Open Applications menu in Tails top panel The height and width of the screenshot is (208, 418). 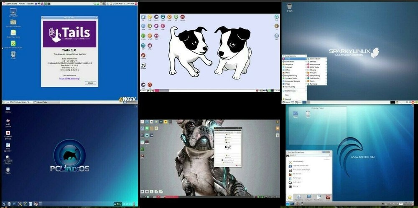pos(11,4)
